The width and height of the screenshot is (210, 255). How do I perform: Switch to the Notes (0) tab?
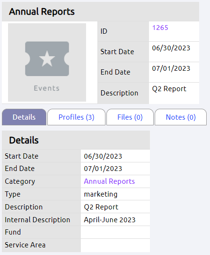tap(181, 117)
